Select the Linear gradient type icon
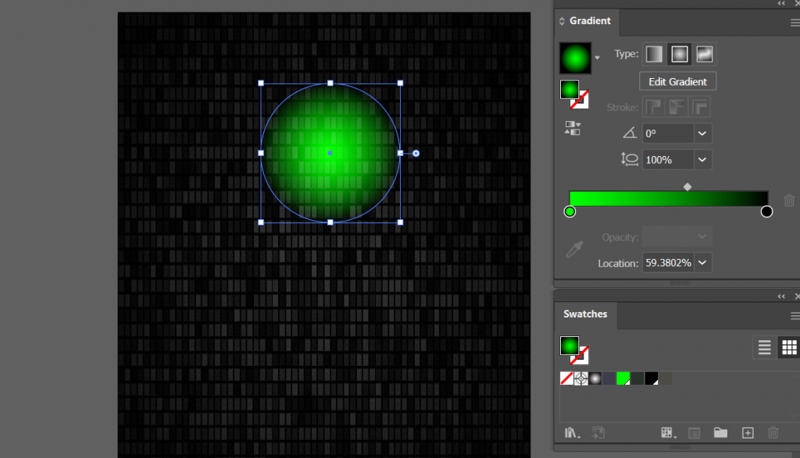Image resolution: width=800 pixels, height=458 pixels. pyautogui.click(x=654, y=54)
